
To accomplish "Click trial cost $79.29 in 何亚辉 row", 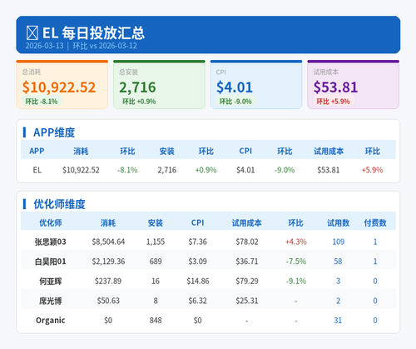I will 247,282.
